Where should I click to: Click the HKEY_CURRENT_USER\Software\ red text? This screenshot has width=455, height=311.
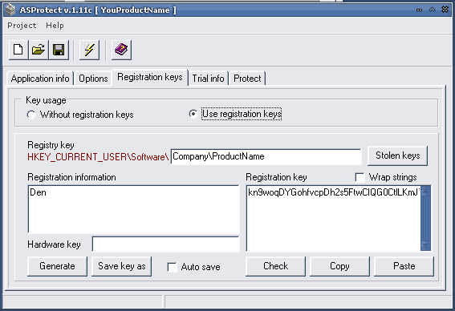[x=98, y=157]
